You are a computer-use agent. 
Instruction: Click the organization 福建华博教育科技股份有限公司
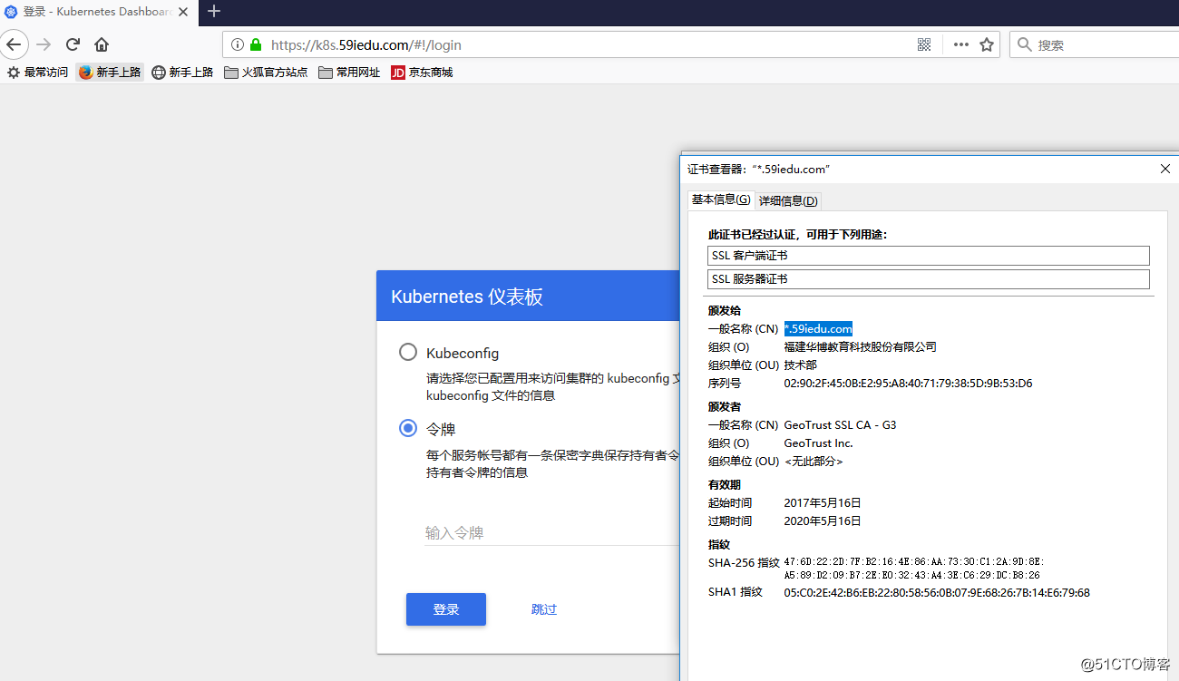click(x=860, y=346)
